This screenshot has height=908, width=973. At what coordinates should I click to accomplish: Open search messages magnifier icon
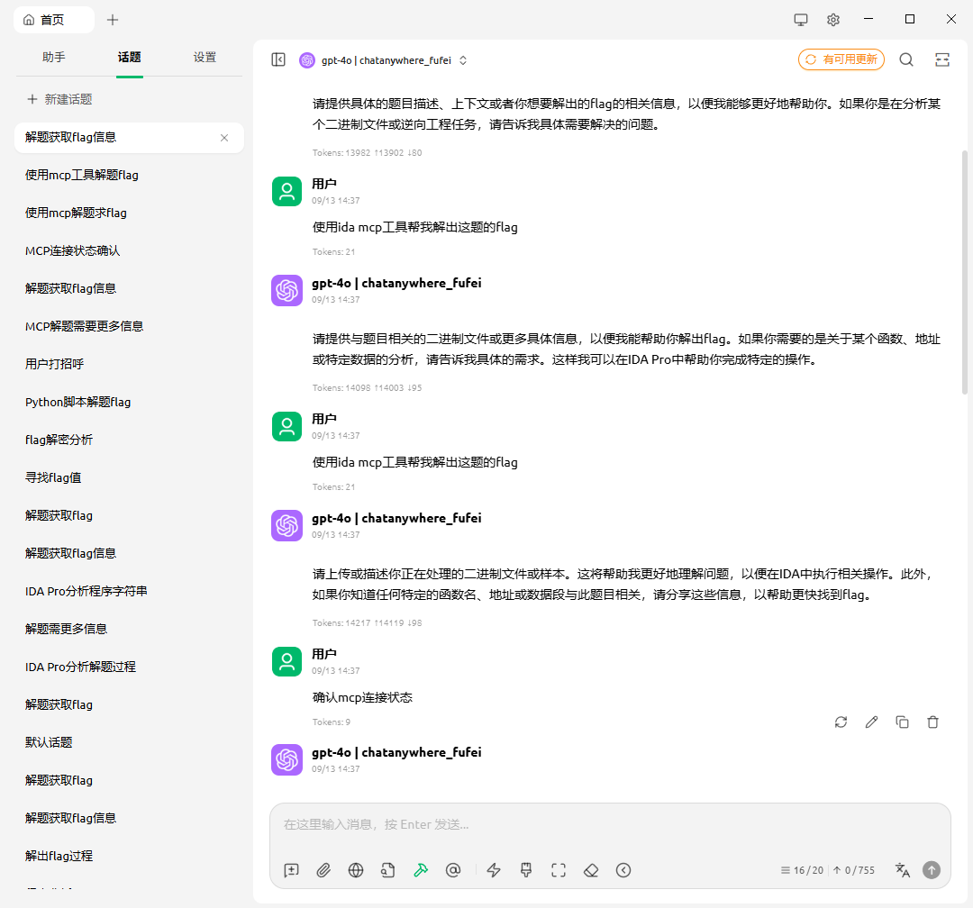tap(906, 59)
